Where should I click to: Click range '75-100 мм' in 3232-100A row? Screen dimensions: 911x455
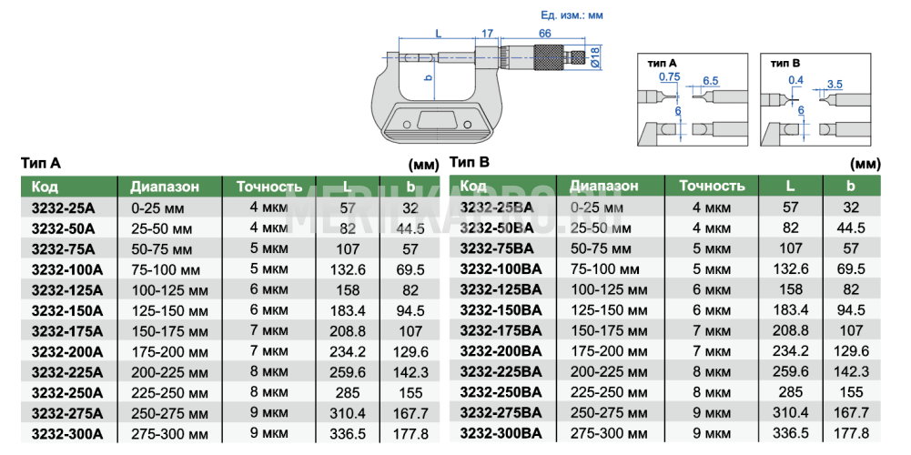click(x=167, y=270)
